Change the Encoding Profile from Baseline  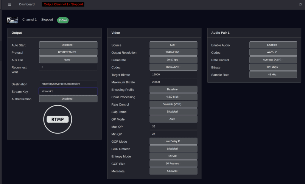[x=173, y=89]
